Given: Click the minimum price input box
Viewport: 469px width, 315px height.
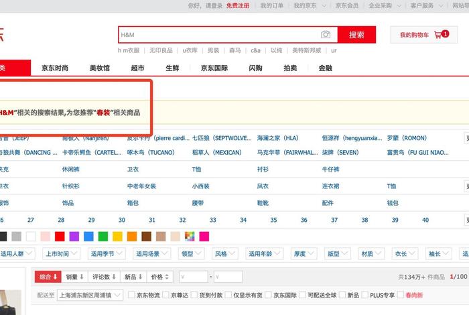Looking at the screenshot, I should click(194, 277).
